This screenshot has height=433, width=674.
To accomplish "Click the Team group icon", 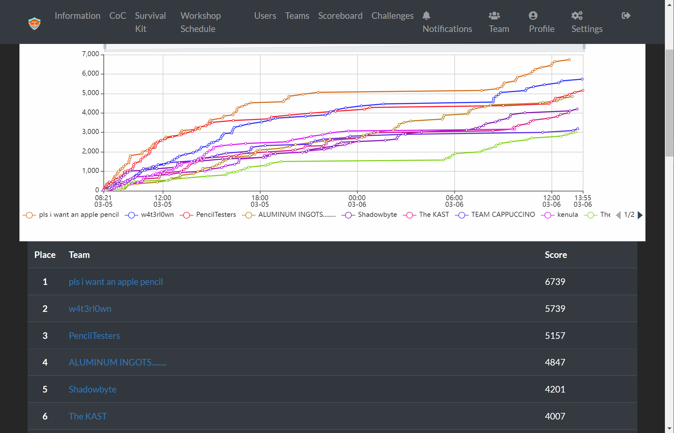I will click(494, 15).
